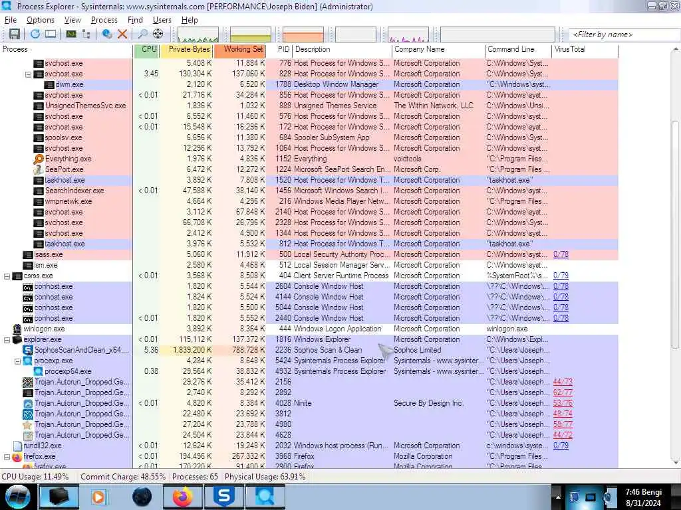Open lsass.exe VirusTotal 0/78 link
The width and height of the screenshot is (681, 510).
click(561, 254)
